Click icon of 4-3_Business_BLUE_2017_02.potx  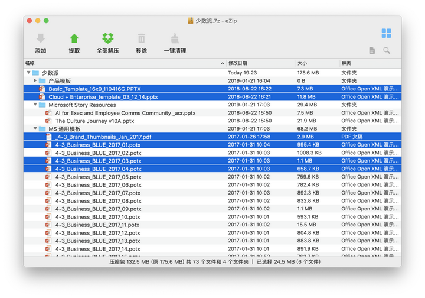tap(48, 153)
